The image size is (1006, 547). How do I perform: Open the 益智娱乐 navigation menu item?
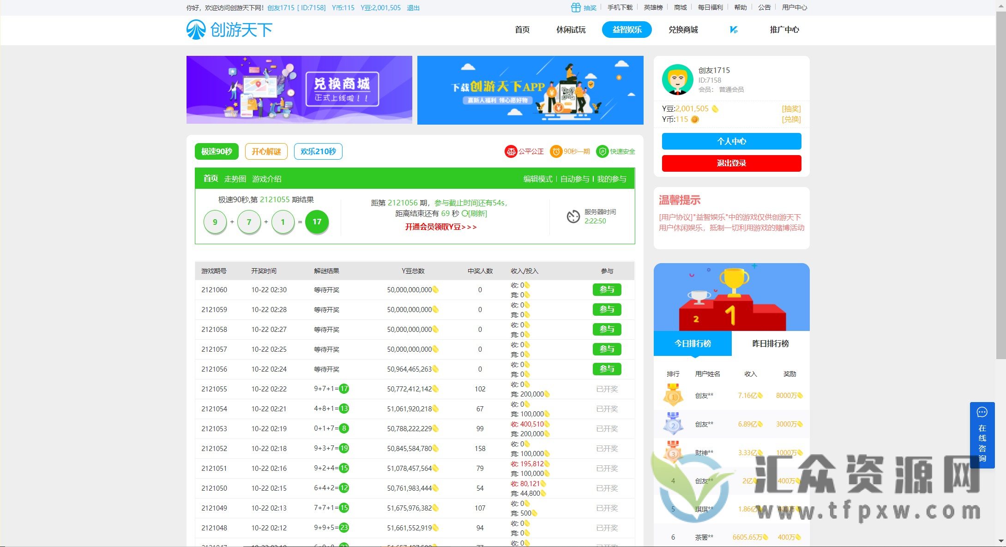pos(626,29)
